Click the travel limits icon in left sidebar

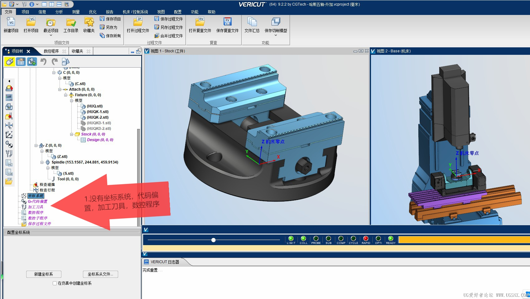pyautogui.click(x=9, y=126)
